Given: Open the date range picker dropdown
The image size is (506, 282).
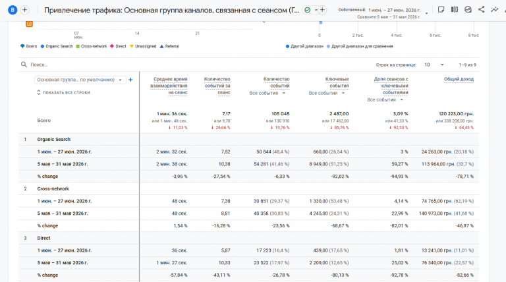Looking at the screenshot, I should (x=427, y=13).
